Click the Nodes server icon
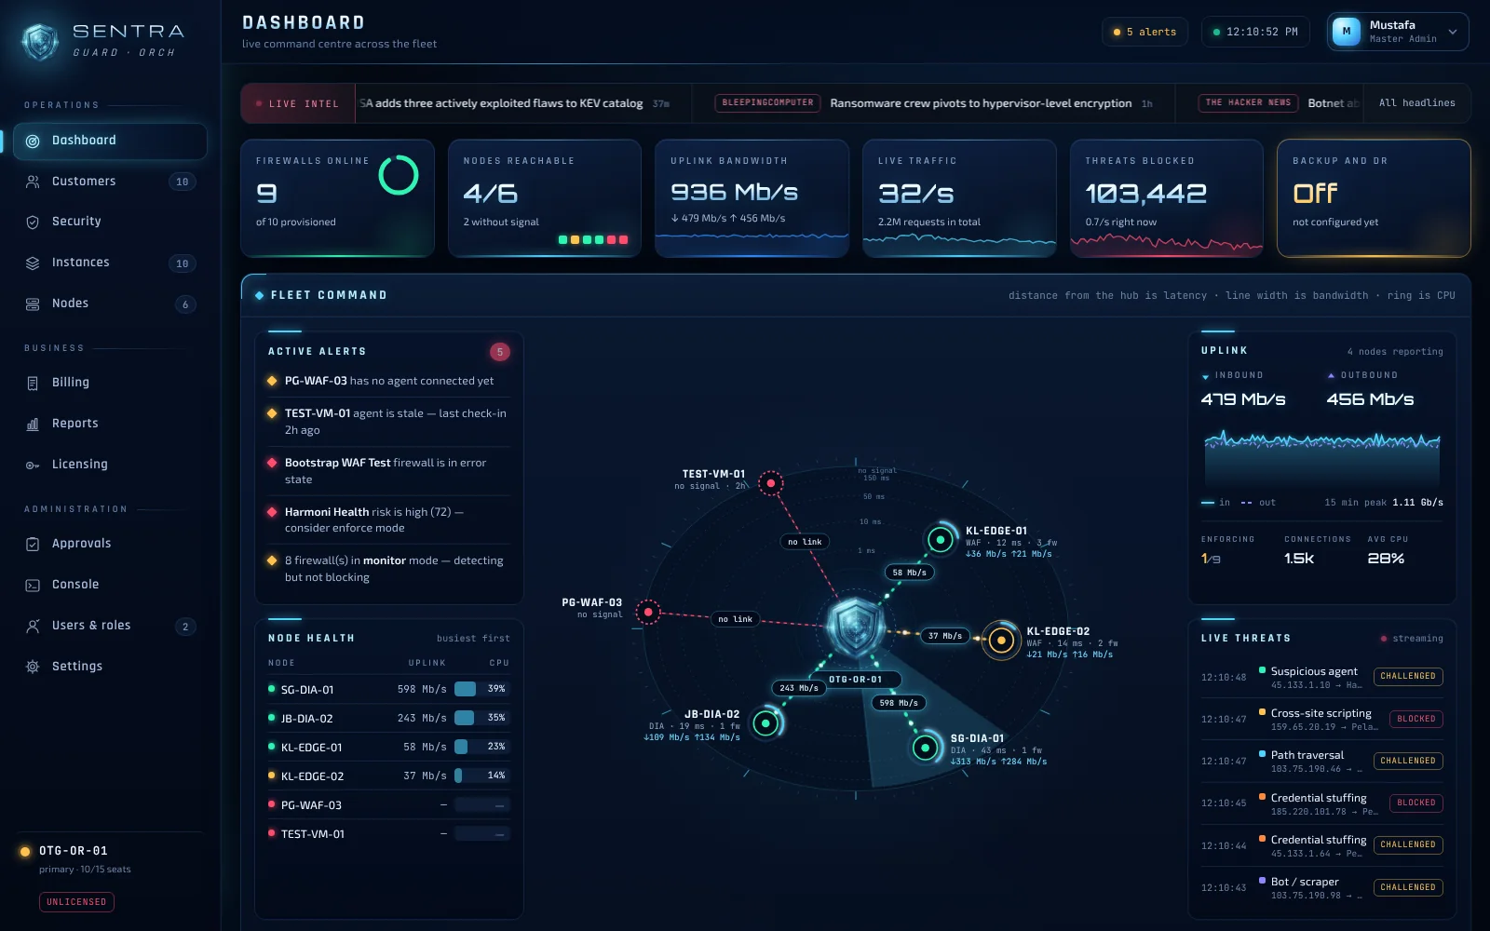Image resolution: width=1490 pixels, height=931 pixels. click(x=33, y=304)
